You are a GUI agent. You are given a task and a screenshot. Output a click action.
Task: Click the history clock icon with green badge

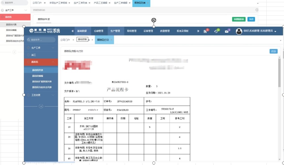point(216,32)
